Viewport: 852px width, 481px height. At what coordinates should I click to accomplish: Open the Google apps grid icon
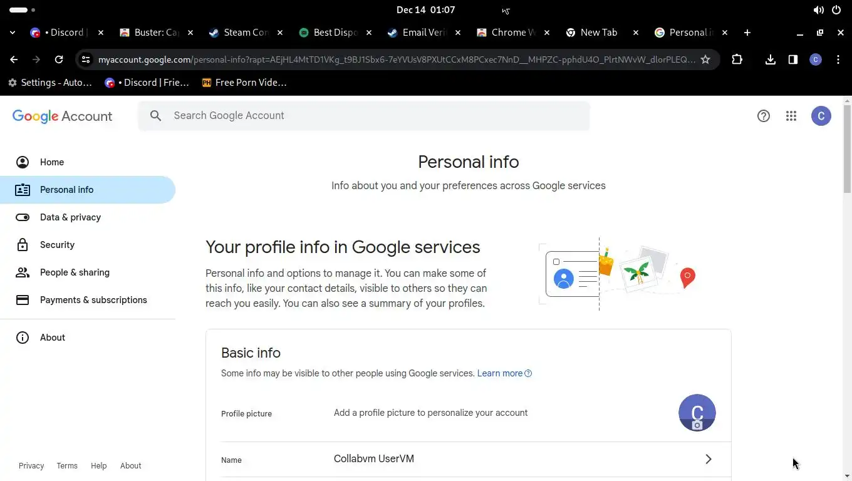point(791,116)
